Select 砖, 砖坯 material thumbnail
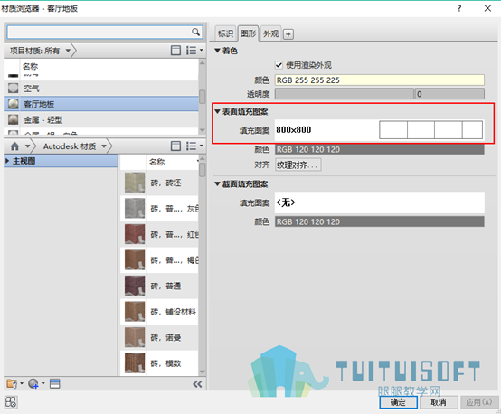Screen dimensions: 501x414 pos(135,183)
